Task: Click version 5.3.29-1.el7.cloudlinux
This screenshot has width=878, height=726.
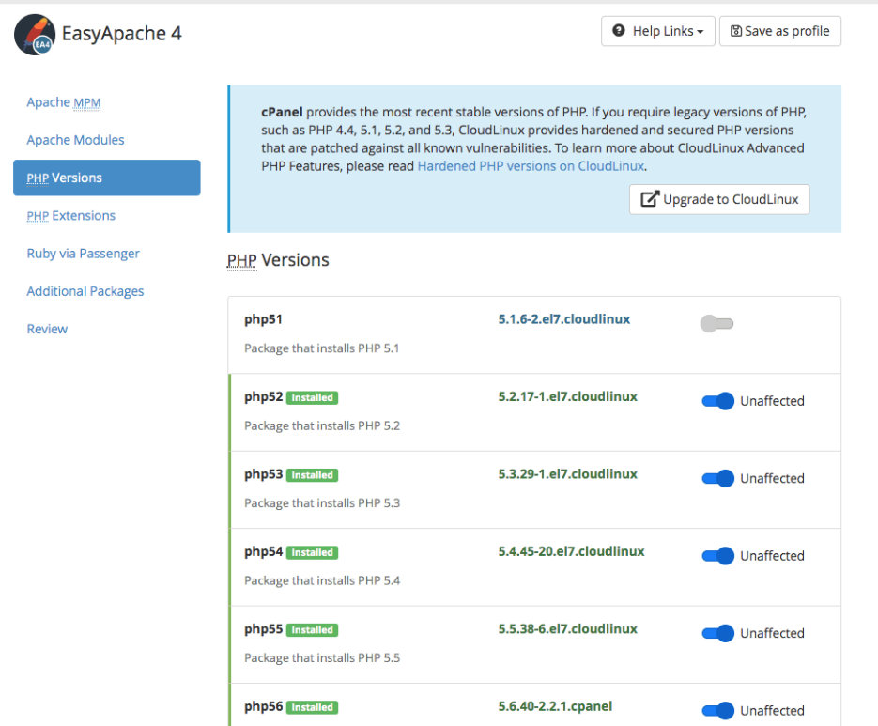Action: [x=568, y=474]
